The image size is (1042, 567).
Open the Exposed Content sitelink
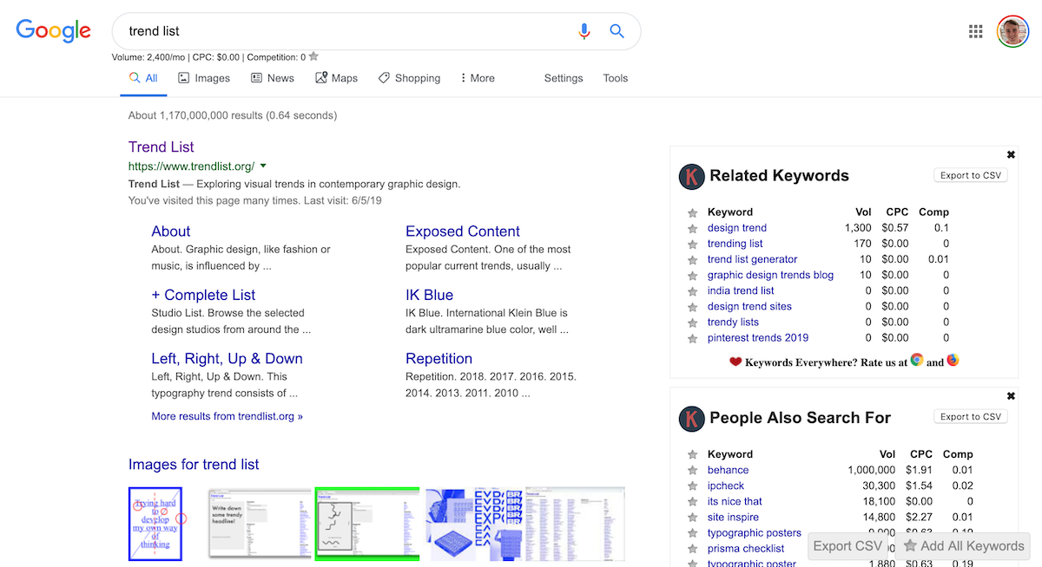tap(463, 231)
